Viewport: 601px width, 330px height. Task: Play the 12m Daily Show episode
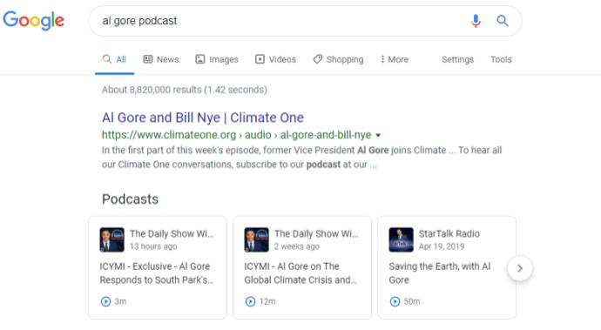[x=250, y=301]
